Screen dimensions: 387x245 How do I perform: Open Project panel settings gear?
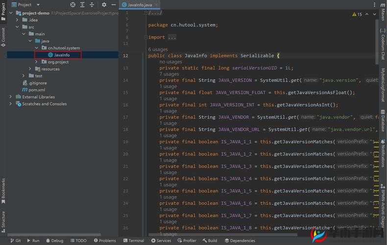coord(104,4)
